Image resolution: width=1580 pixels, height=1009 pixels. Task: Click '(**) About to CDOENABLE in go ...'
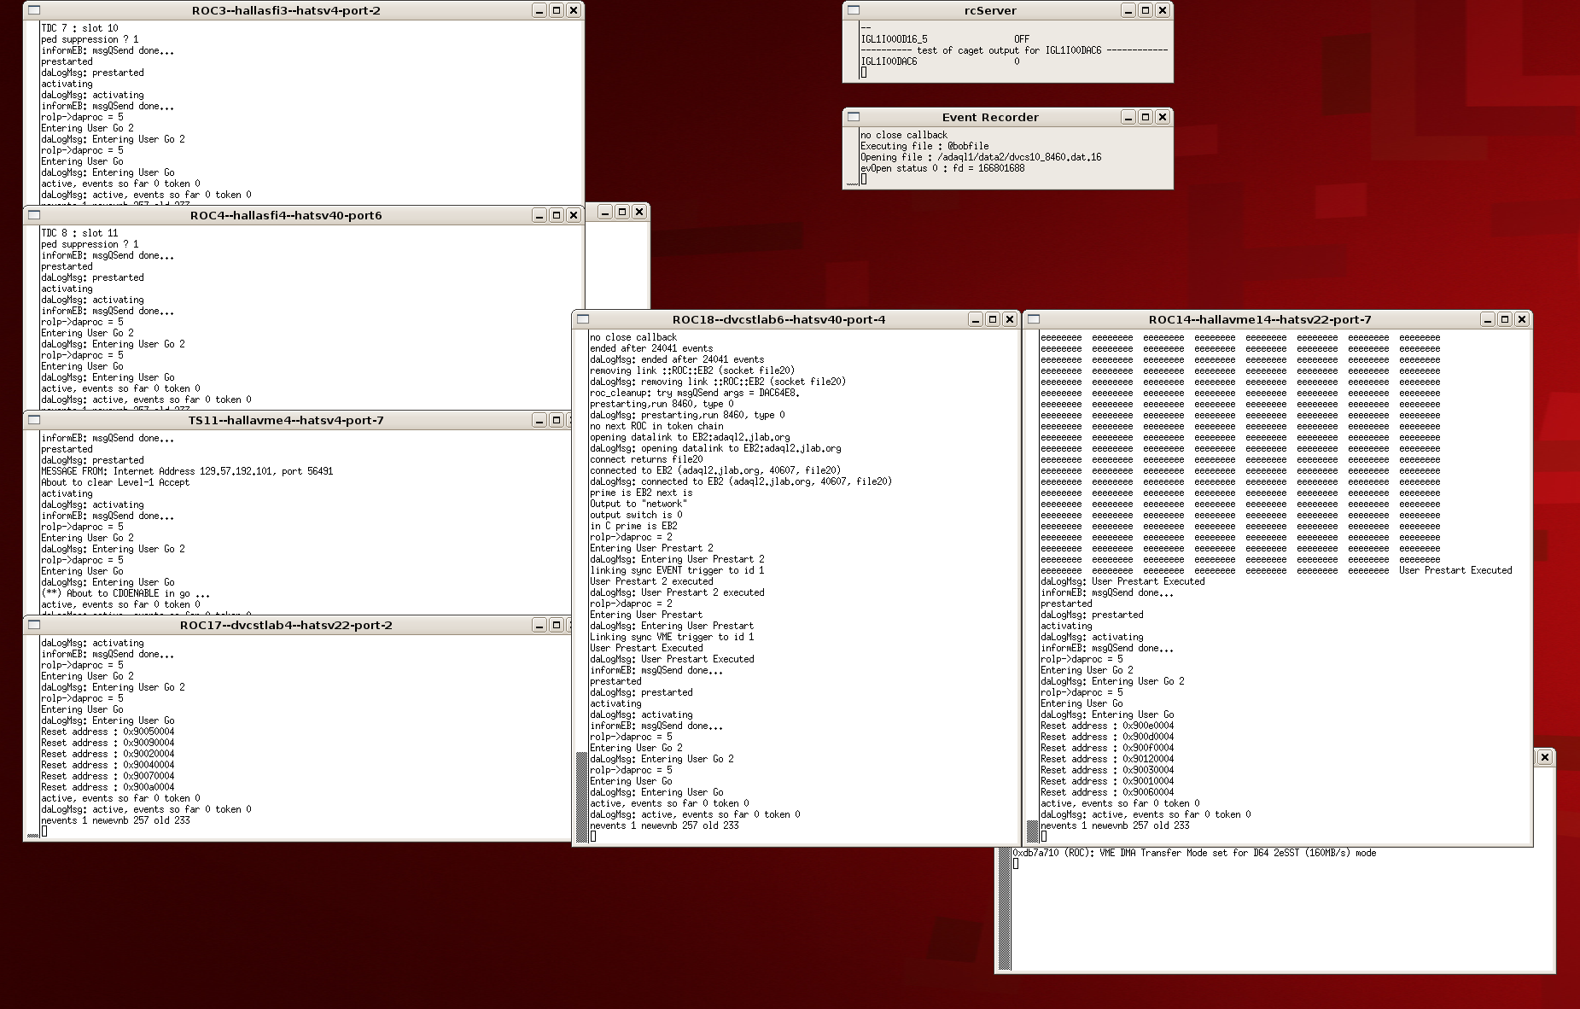pos(125,593)
